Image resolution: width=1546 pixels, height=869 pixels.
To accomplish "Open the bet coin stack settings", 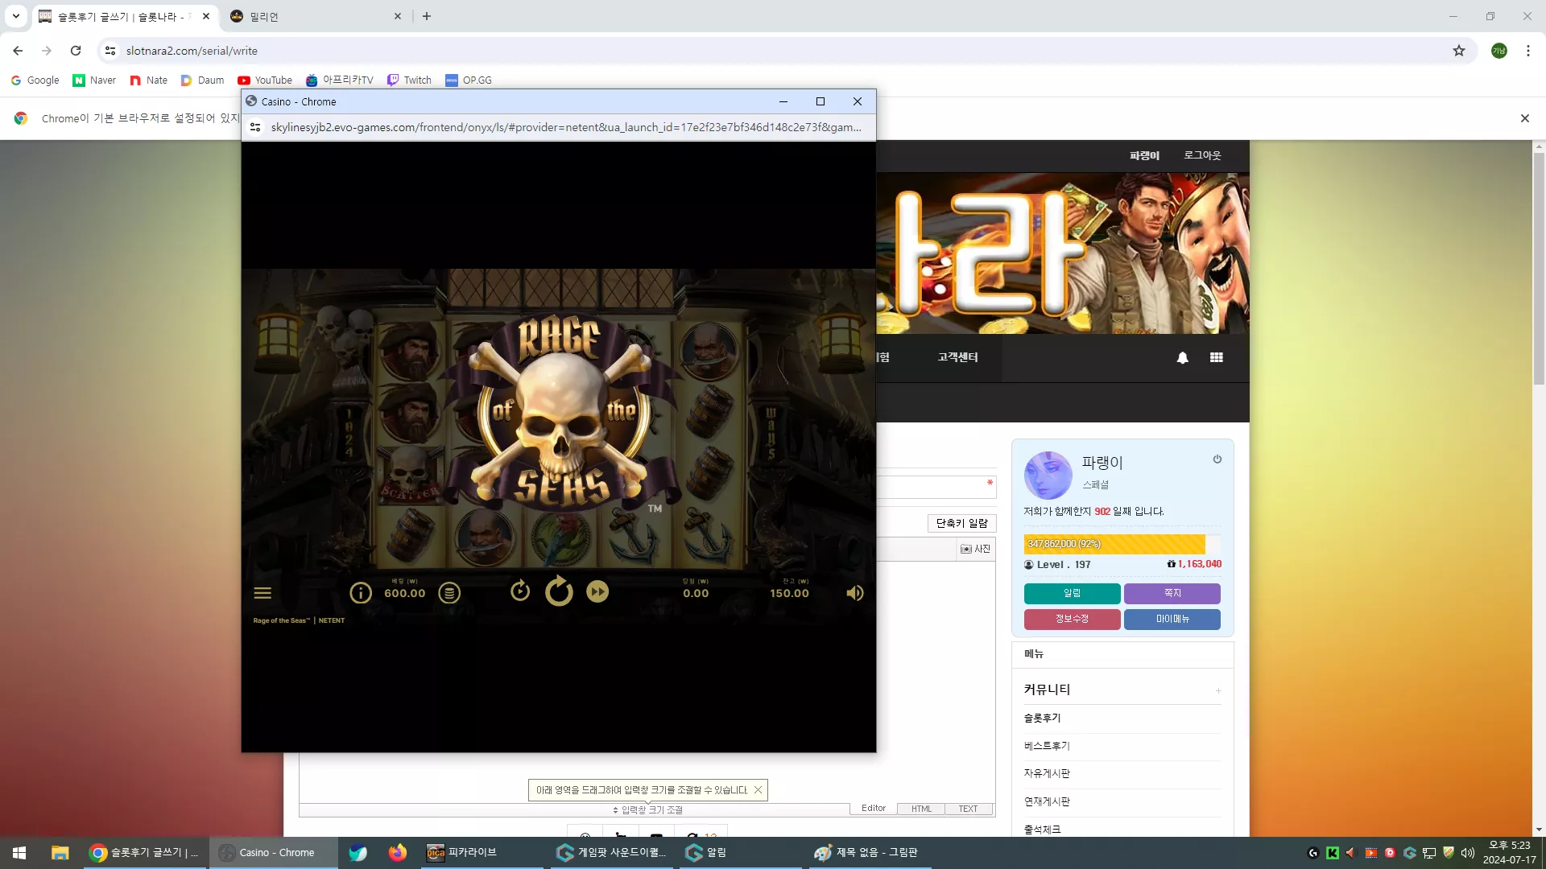I will (449, 593).
